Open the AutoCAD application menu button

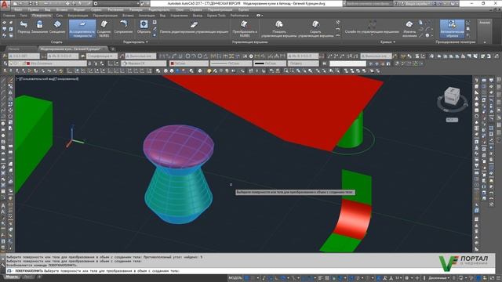pyautogui.click(x=5, y=5)
